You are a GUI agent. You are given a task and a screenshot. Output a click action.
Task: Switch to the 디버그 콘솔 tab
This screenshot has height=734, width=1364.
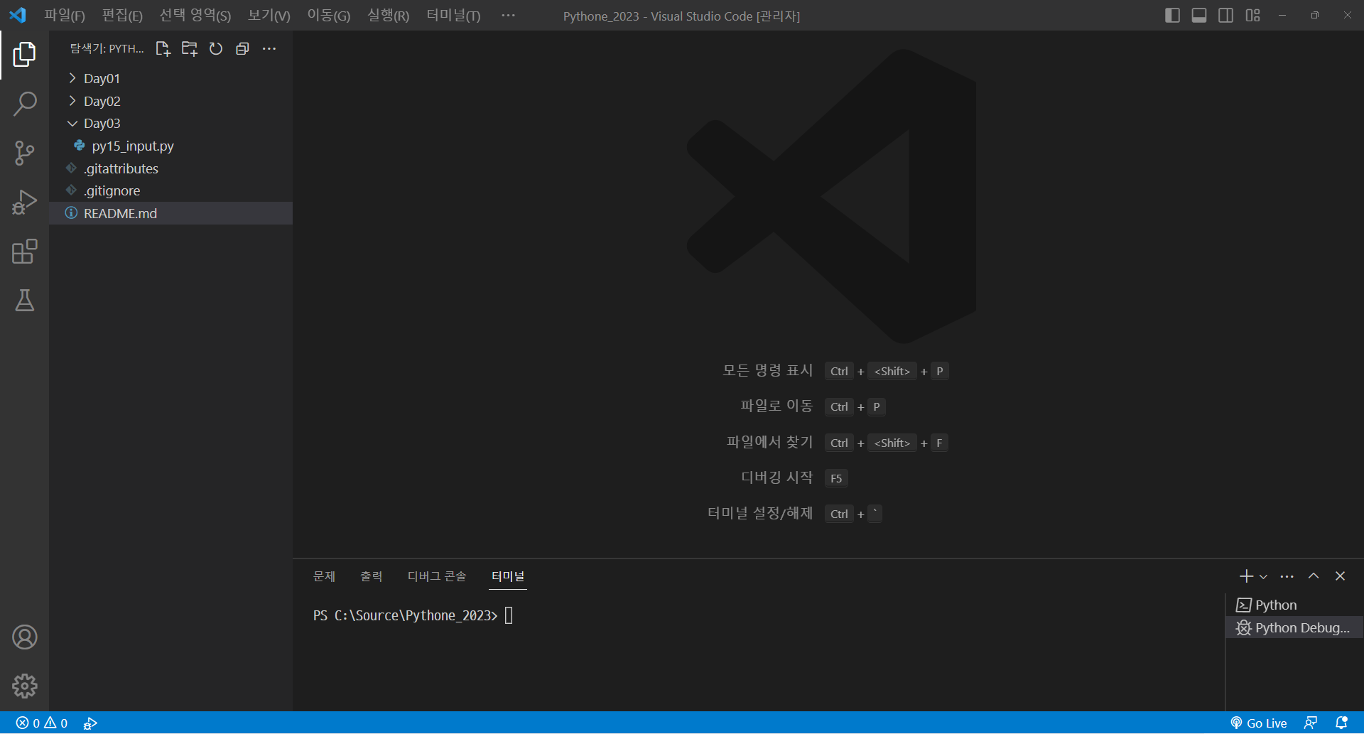point(437,576)
